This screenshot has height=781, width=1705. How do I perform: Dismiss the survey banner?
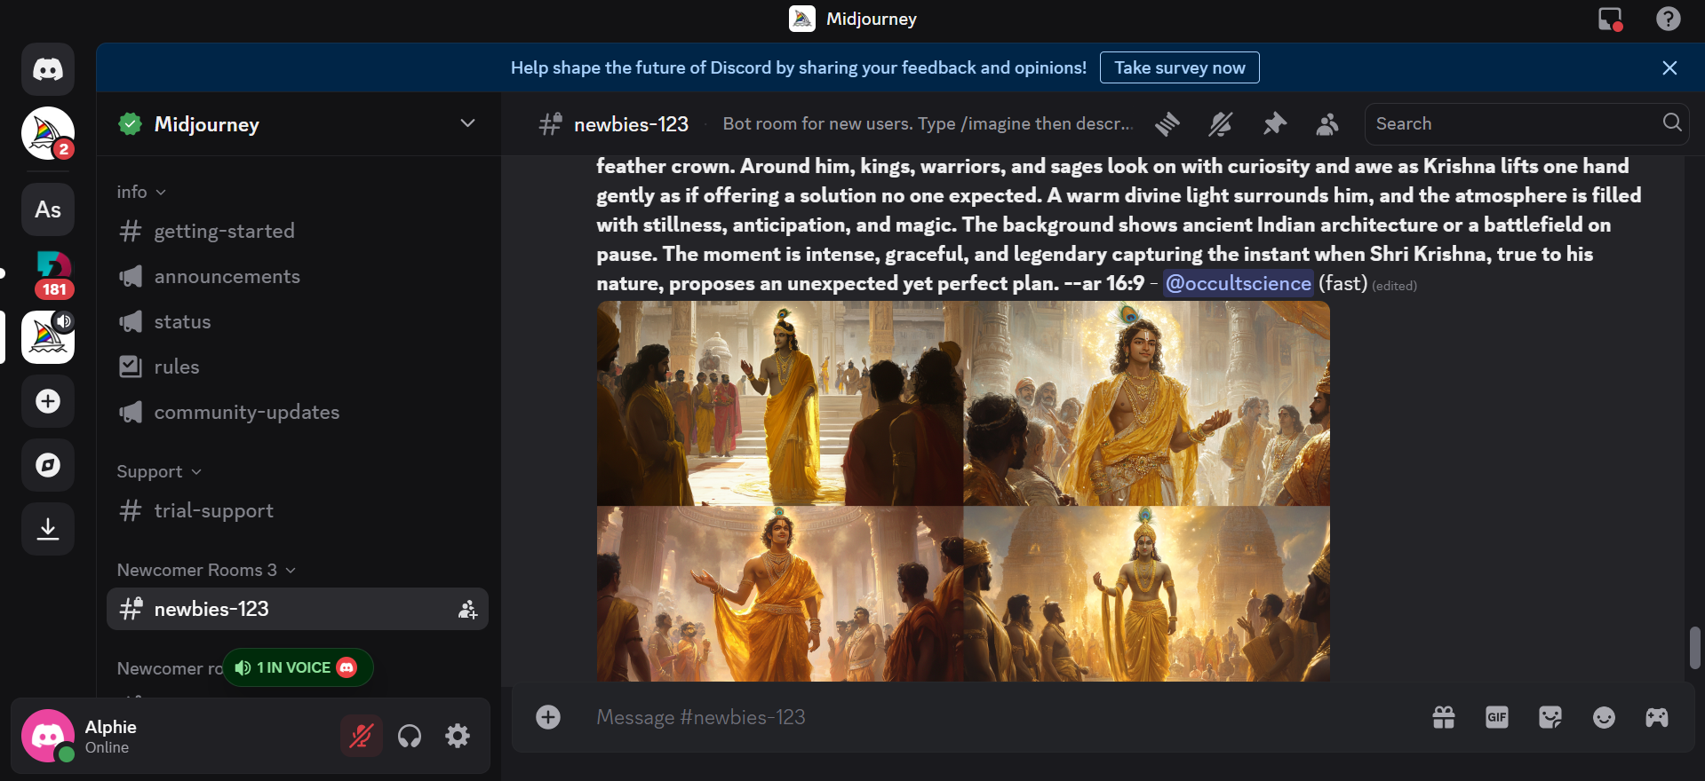coord(1669,68)
